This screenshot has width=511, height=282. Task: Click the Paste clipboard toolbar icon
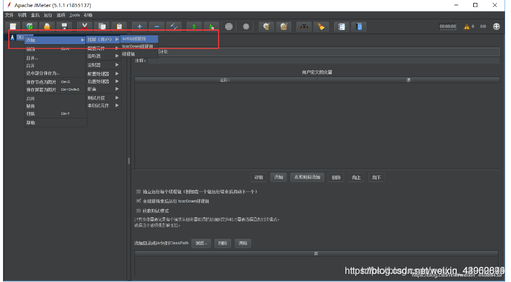tap(119, 26)
